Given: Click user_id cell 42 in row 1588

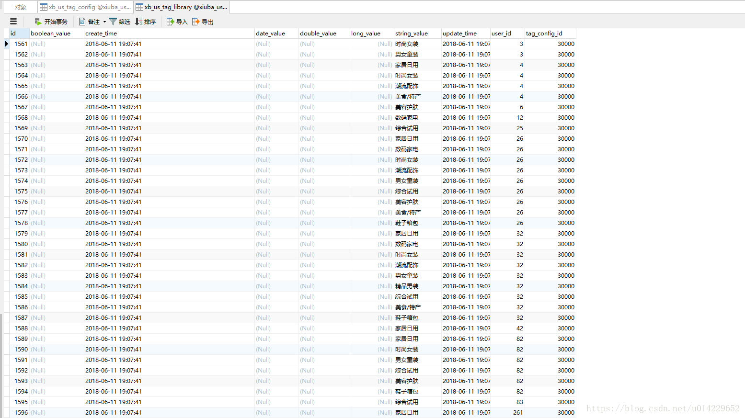Looking at the screenshot, I should tap(507, 328).
